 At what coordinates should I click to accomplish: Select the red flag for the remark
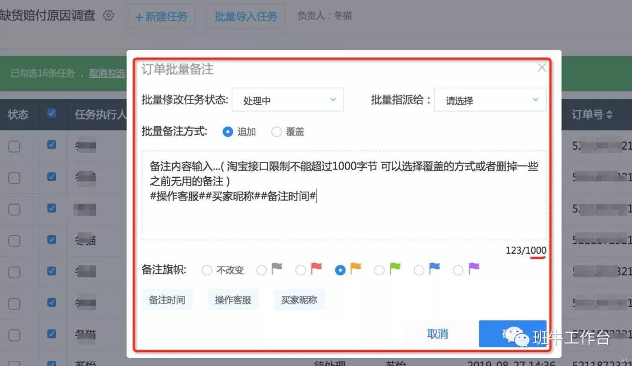(x=301, y=270)
